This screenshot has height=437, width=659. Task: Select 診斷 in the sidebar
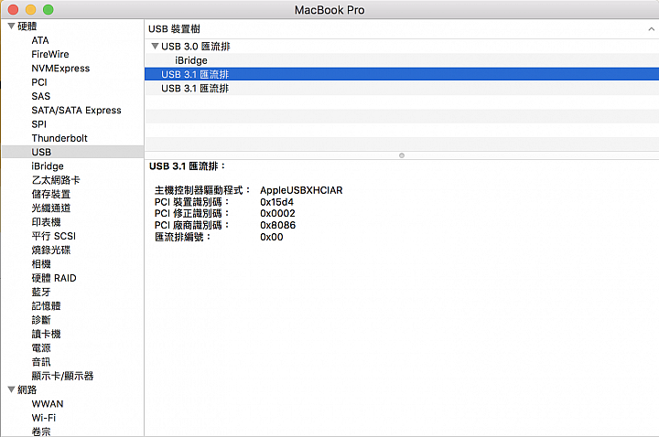tap(41, 320)
